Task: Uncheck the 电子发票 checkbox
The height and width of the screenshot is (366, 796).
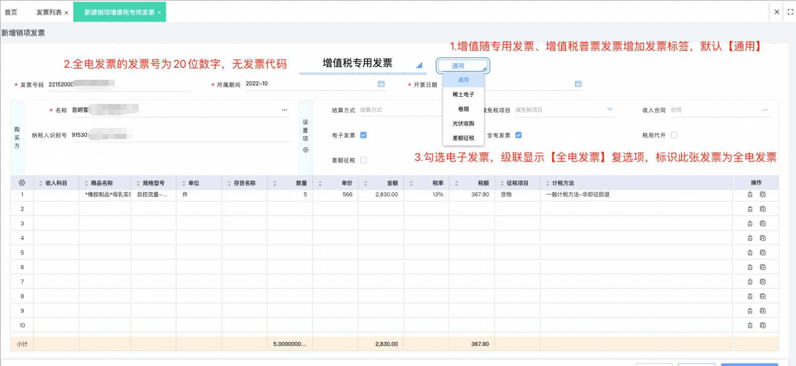Action: (x=363, y=135)
